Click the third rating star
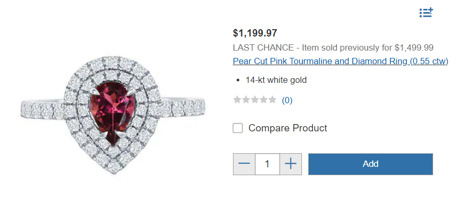The image size is (466, 220). (254, 100)
